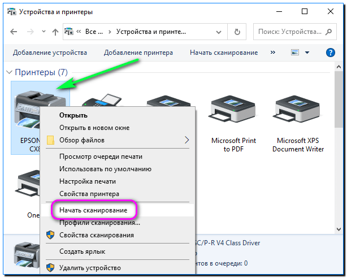This screenshot has height=278, width=347.
Task: Select the Microsoft XPS Document Writer icon
Action: [x=298, y=111]
